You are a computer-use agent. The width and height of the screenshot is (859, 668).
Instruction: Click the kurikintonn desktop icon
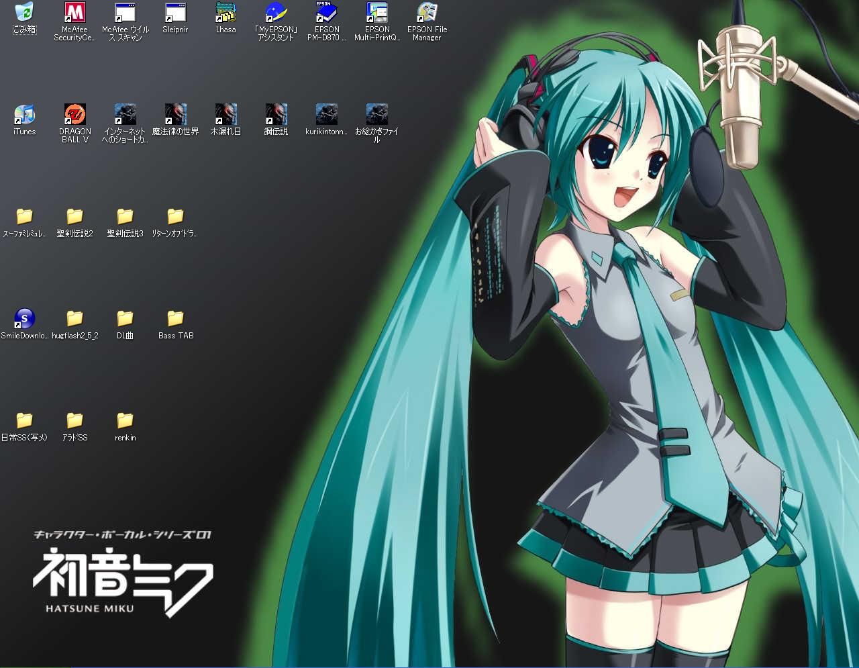(x=327, y=120)
